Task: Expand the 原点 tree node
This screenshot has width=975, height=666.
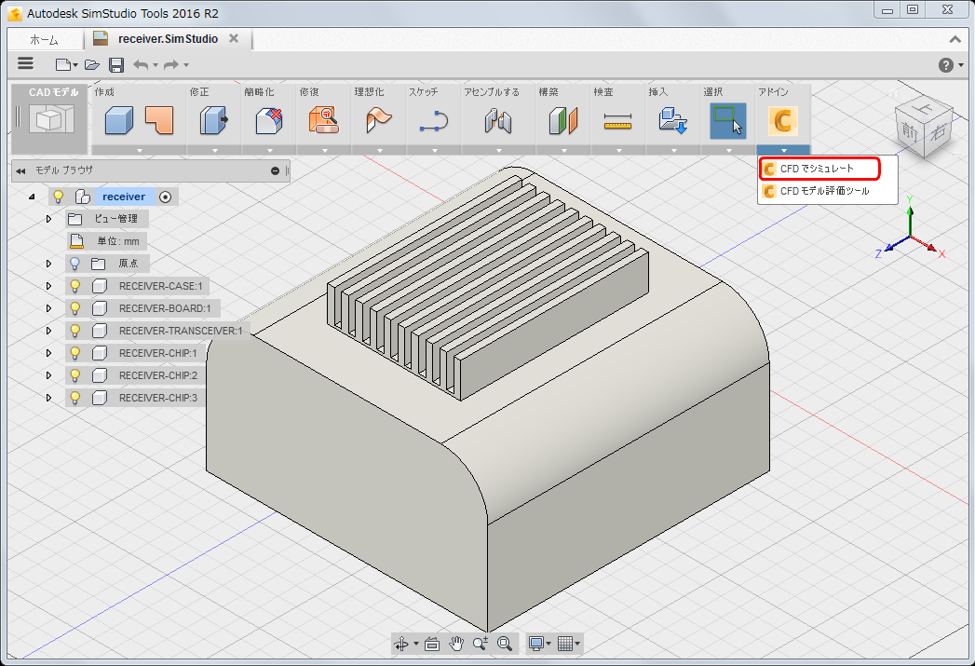Action: [x=48, y=264]
